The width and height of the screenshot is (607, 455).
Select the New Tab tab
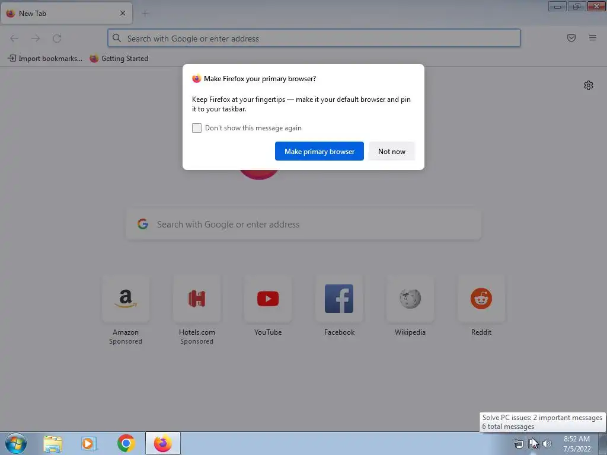pyautogui.click(x=66, y=13)
